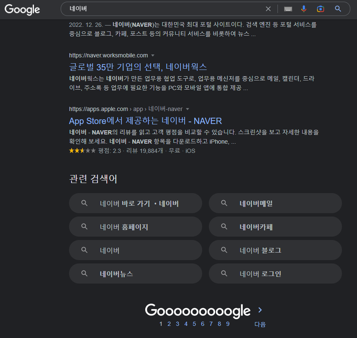Screen dimensions: 357x338
Task: Select related search 네이버 홈페이지
Action: pyautogui.click(x=136, y=227)
